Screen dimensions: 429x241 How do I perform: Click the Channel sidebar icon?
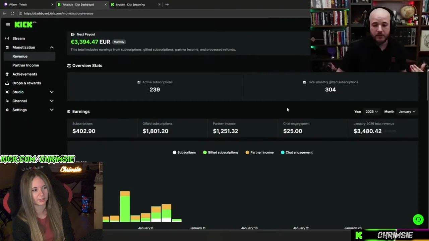(7, 101)
